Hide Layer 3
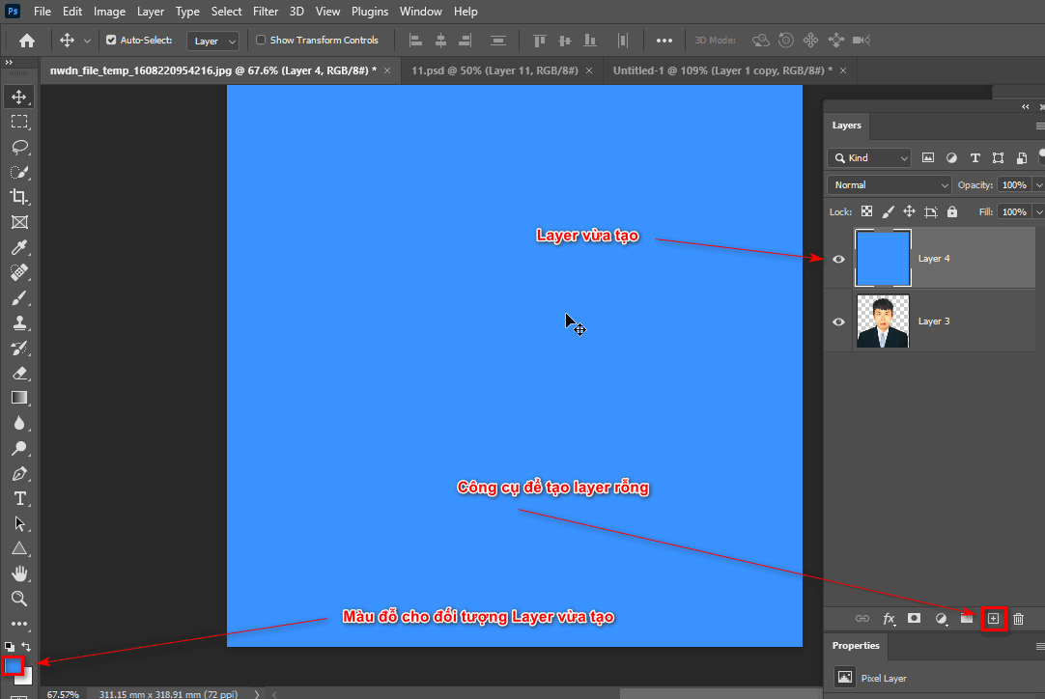The height and width of the screenshot is (699, 1045). pyautogui.click(x=838, y=321)
